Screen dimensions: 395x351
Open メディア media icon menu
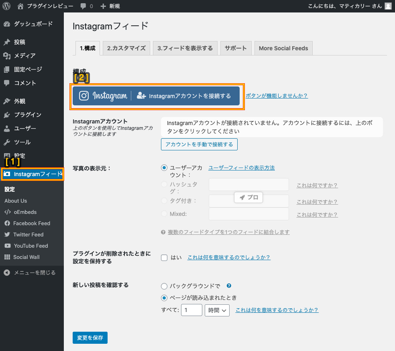point(7,56)
